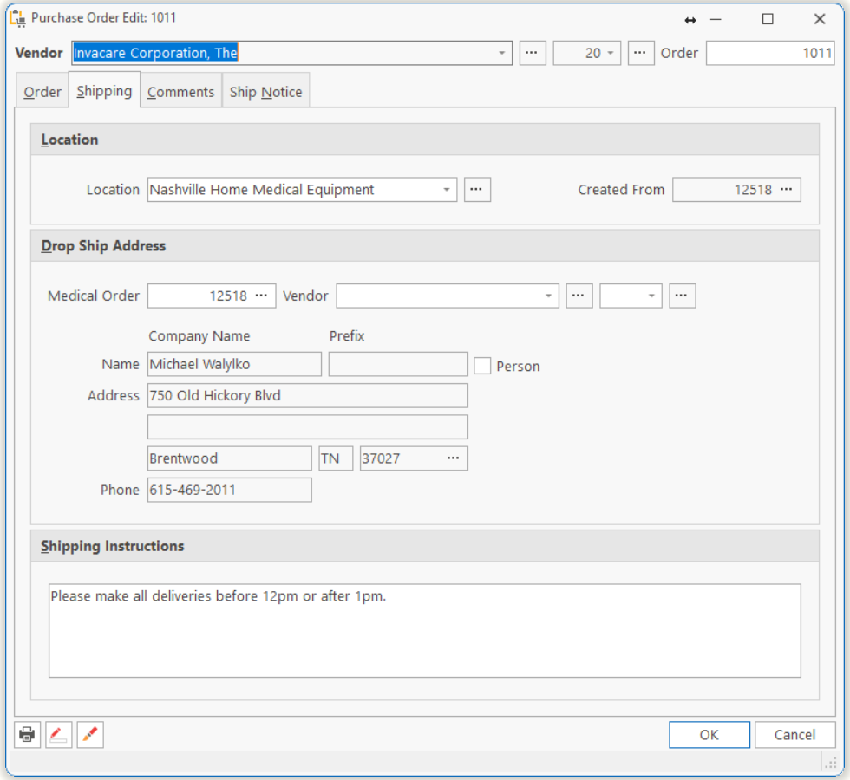Open the Drop Ship Vendor dropdown

pos(548,296)
